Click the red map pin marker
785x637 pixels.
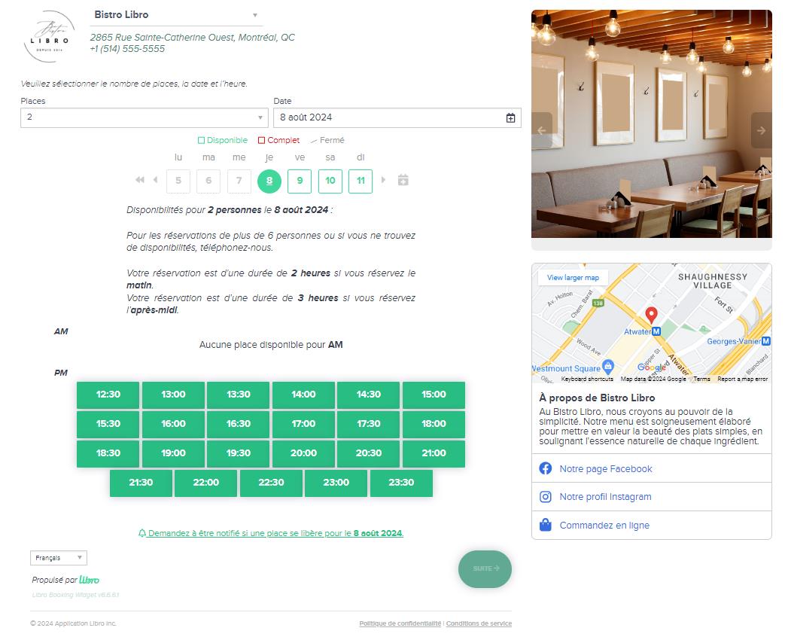(652, 315)
